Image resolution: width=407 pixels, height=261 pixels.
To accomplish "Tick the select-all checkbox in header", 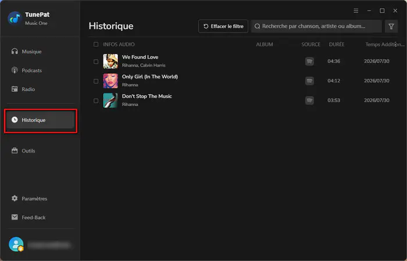I will [x=96, y=44].
